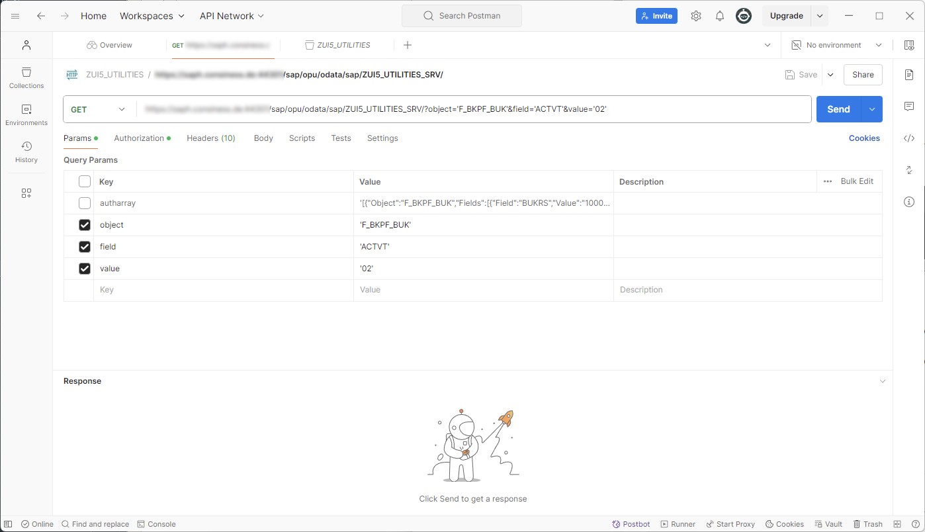925x532 pixels.
Task: Open the Send options dropdown arrow
Action: pos(871,109)
